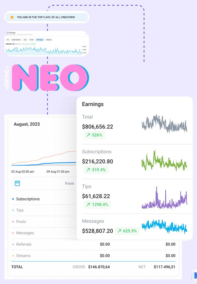Click the green arrow beside 1298.4%

(x=88, y=205)
